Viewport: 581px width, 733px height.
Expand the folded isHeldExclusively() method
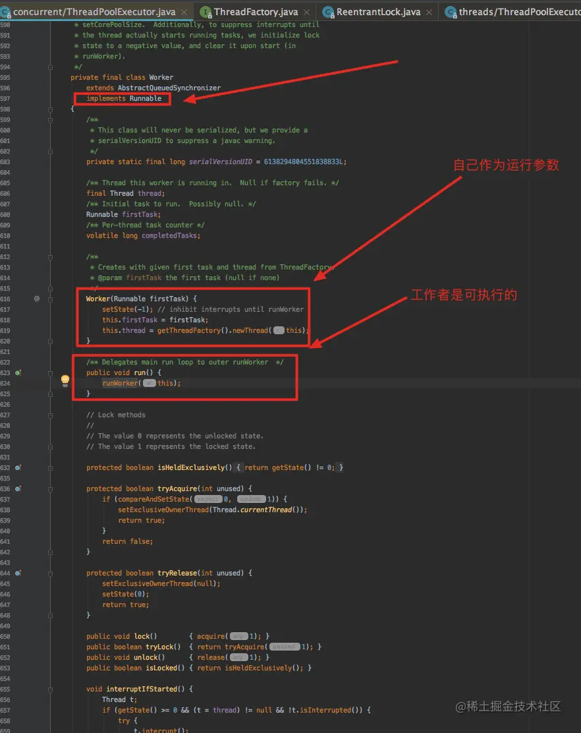click(51, 468)
